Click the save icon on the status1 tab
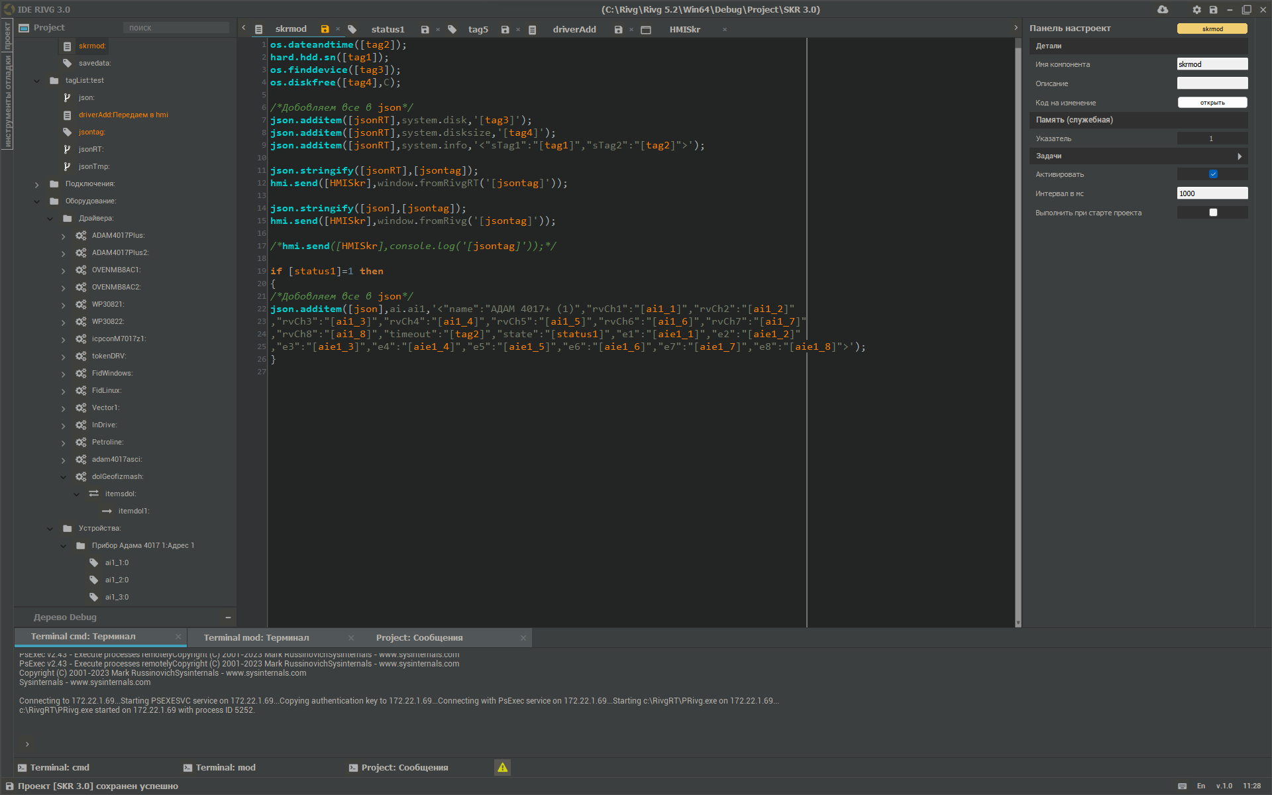 425,29
